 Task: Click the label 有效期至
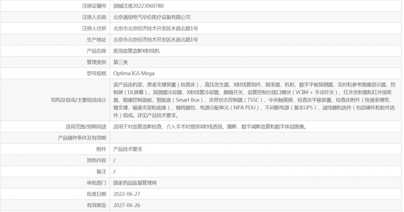96,205
